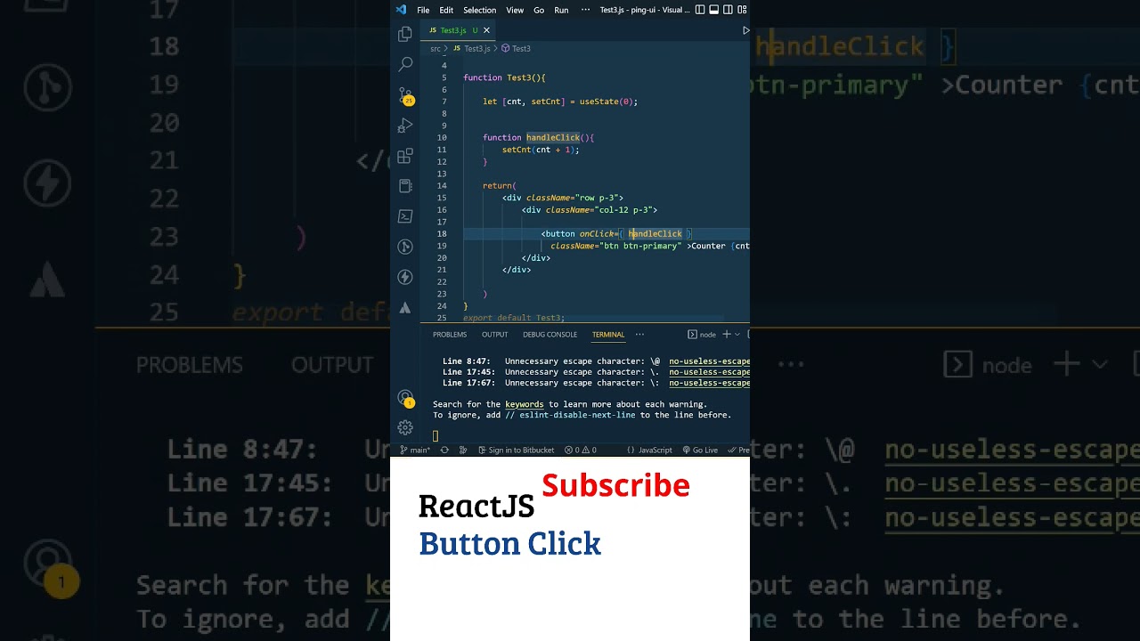The height and width of the screenshot is (641, 1140).
Task: Open no-useless-escape link on Line 8:47
Action: [x=710, y=361]
